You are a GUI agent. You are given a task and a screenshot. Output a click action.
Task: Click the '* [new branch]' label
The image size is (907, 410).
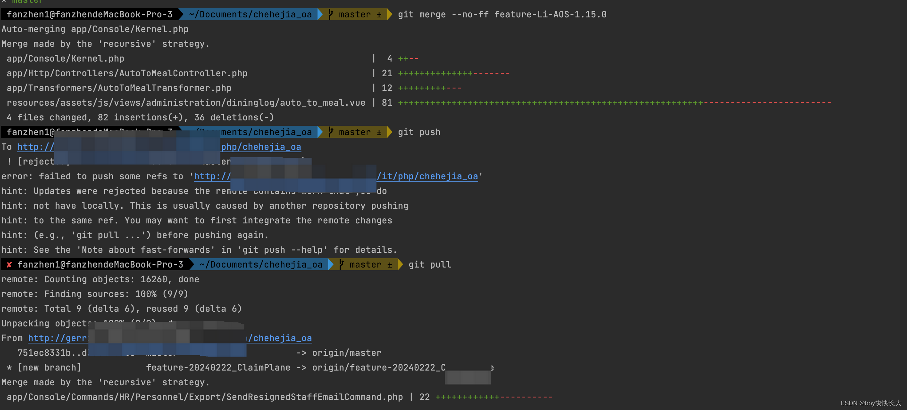click(x=44, y=368)
